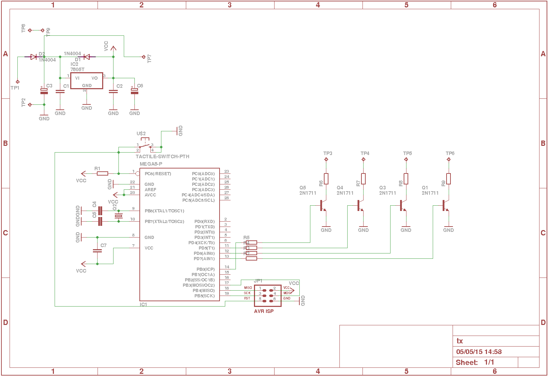The image size is (548, 377).
Task: Click the PD7(AIN1) pin label
Action: (x=204, y=259)
